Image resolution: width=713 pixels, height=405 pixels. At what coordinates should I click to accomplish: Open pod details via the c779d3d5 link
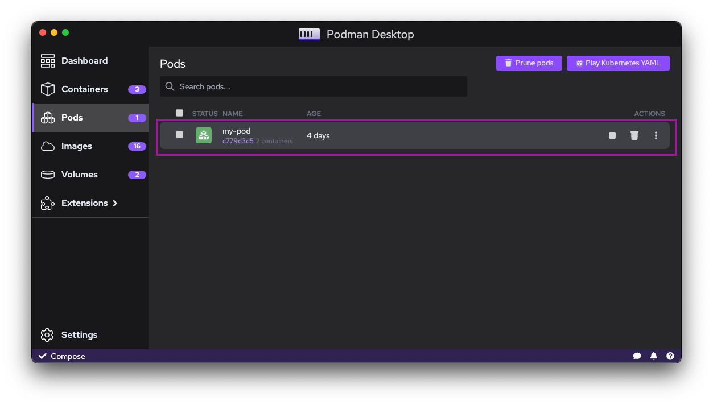pos(238,141)
